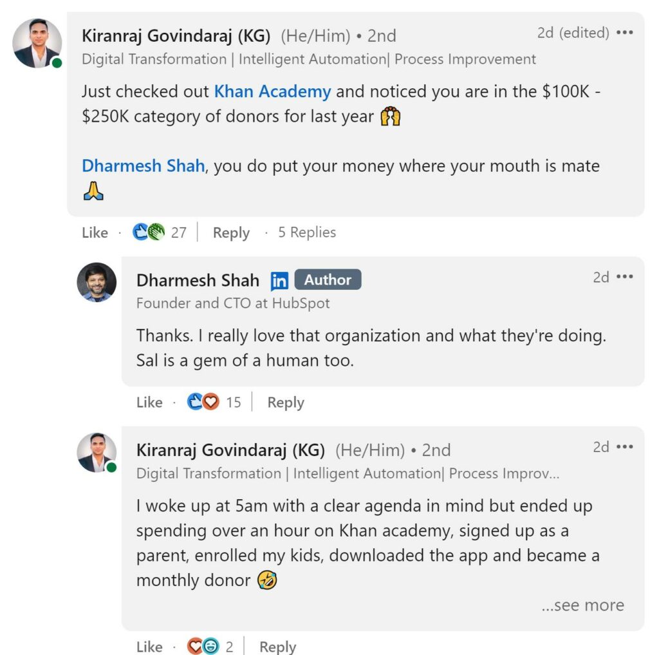Click the 27 reactions count
Image resolution: width=659 pixels, height=655 pixels.
pyautogui.click(x=178, y=232)
